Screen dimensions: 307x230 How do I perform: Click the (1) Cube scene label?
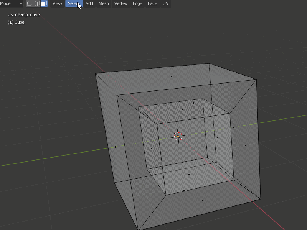pyautogui.click(x=17, y=22)
